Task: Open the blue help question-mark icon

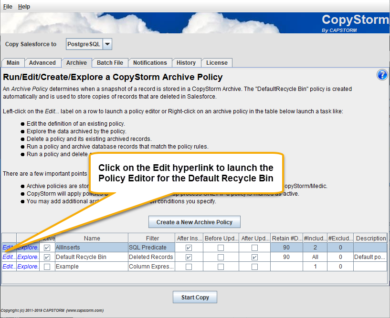Action: click(x=382, y=75)
